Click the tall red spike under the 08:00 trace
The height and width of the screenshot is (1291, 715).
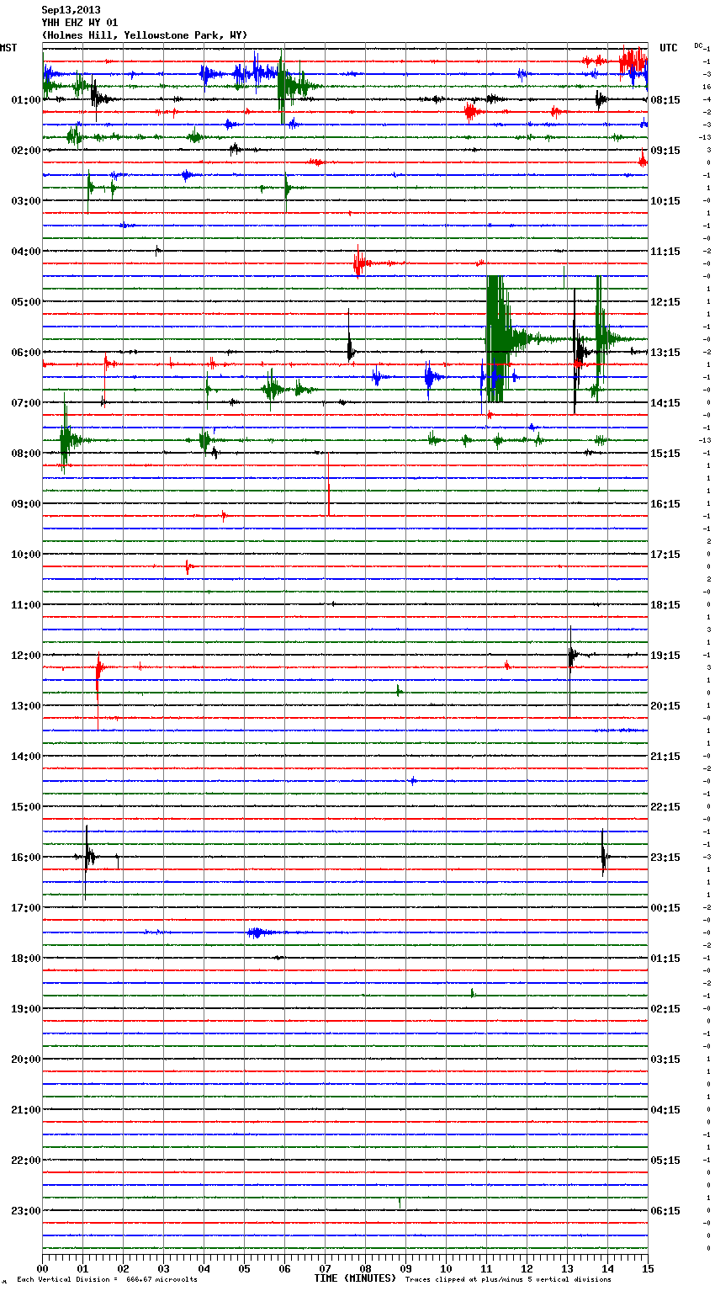pyautogui.click(x=328, y=484)
